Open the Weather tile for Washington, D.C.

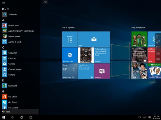(70, 71)
